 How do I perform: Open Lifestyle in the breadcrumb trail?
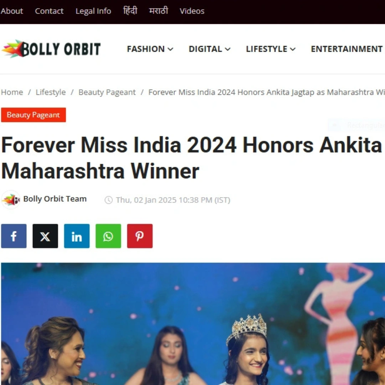point(51,92)
